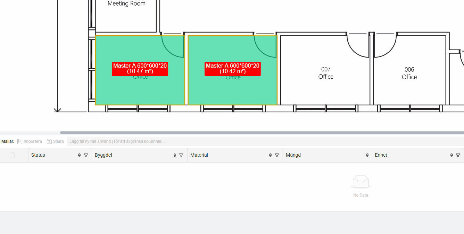Sort the table by Byggdel column

(175, 155)
